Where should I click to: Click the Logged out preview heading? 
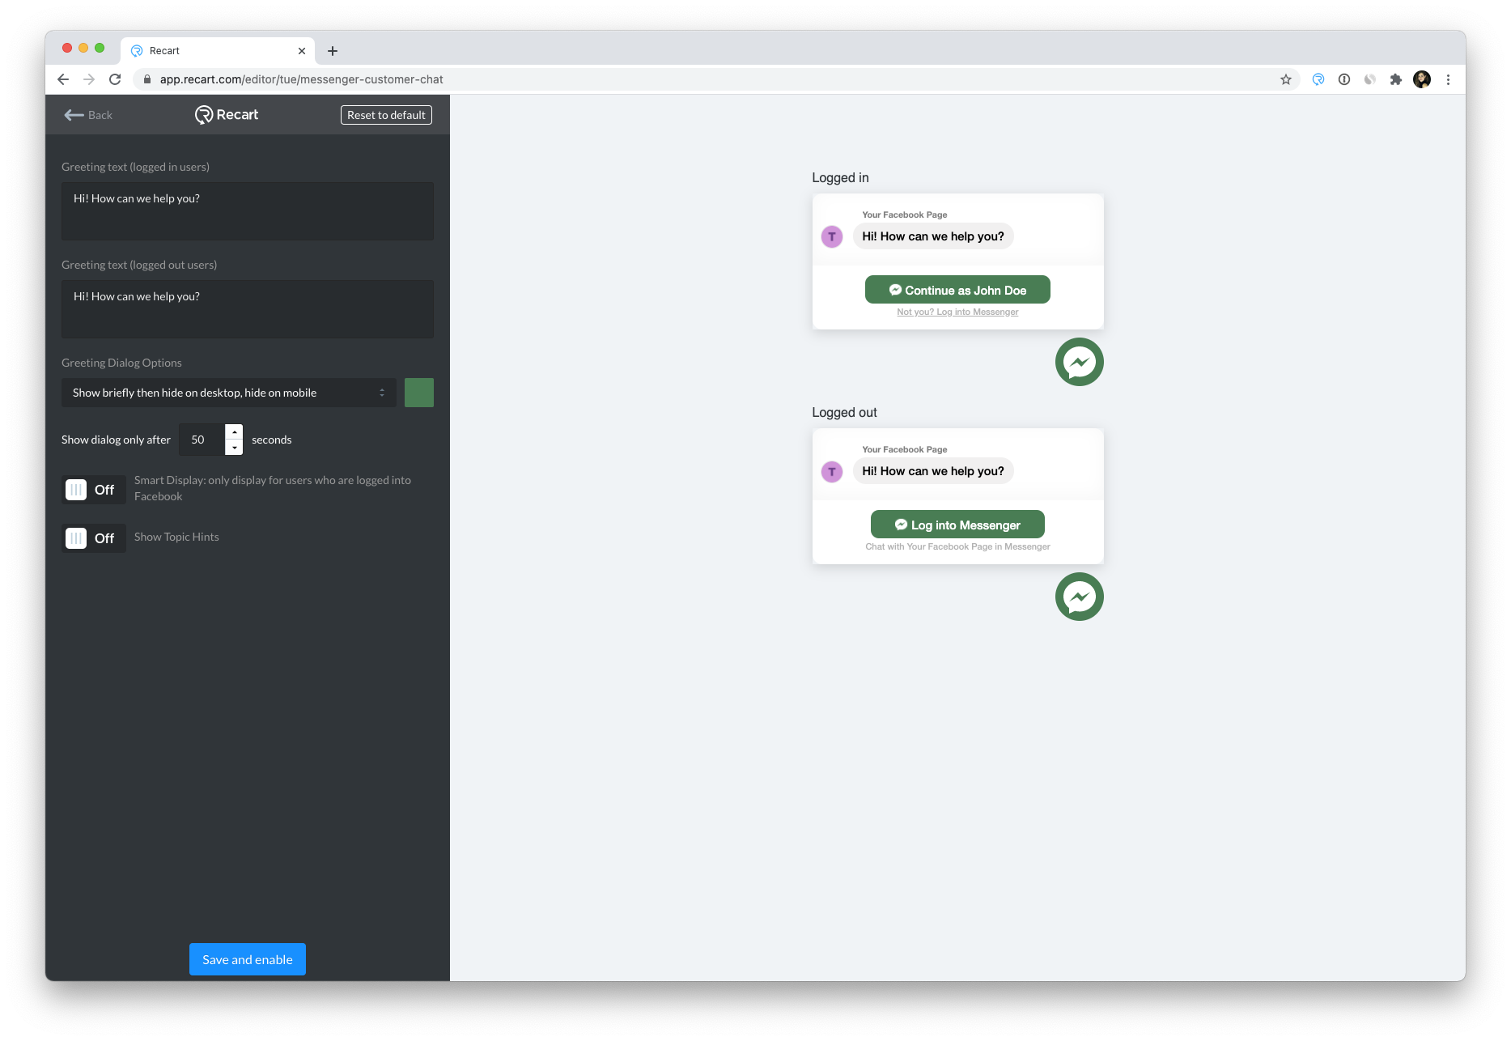click(x=844, y=412)
